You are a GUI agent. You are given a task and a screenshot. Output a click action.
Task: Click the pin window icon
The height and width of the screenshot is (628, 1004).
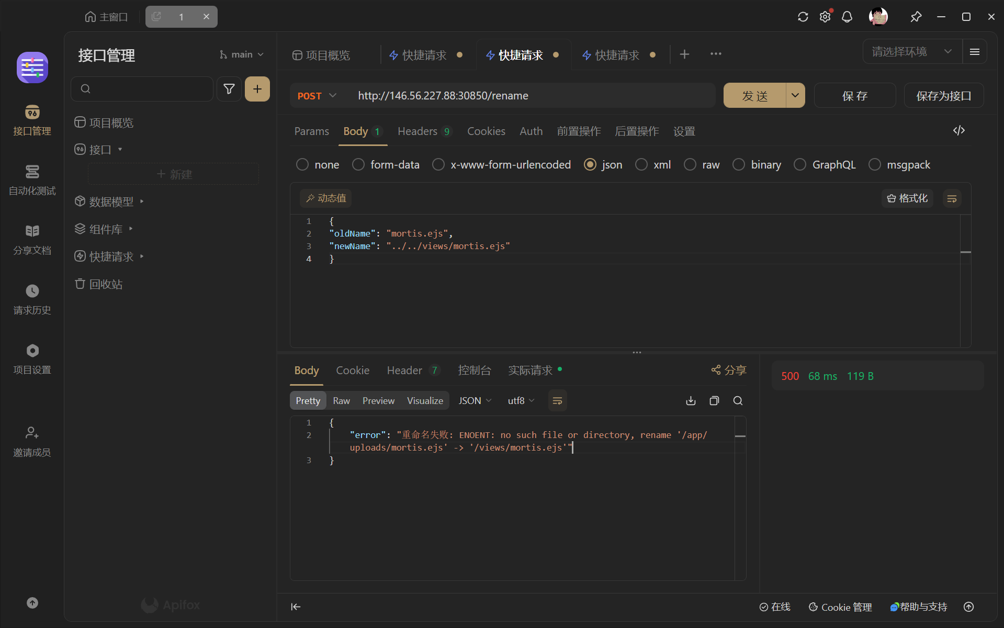pyautogui.click(x=916, y=17)
